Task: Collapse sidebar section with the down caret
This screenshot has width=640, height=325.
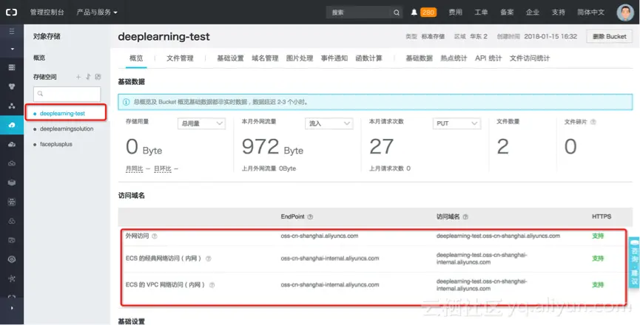Action: click(12, 49)
